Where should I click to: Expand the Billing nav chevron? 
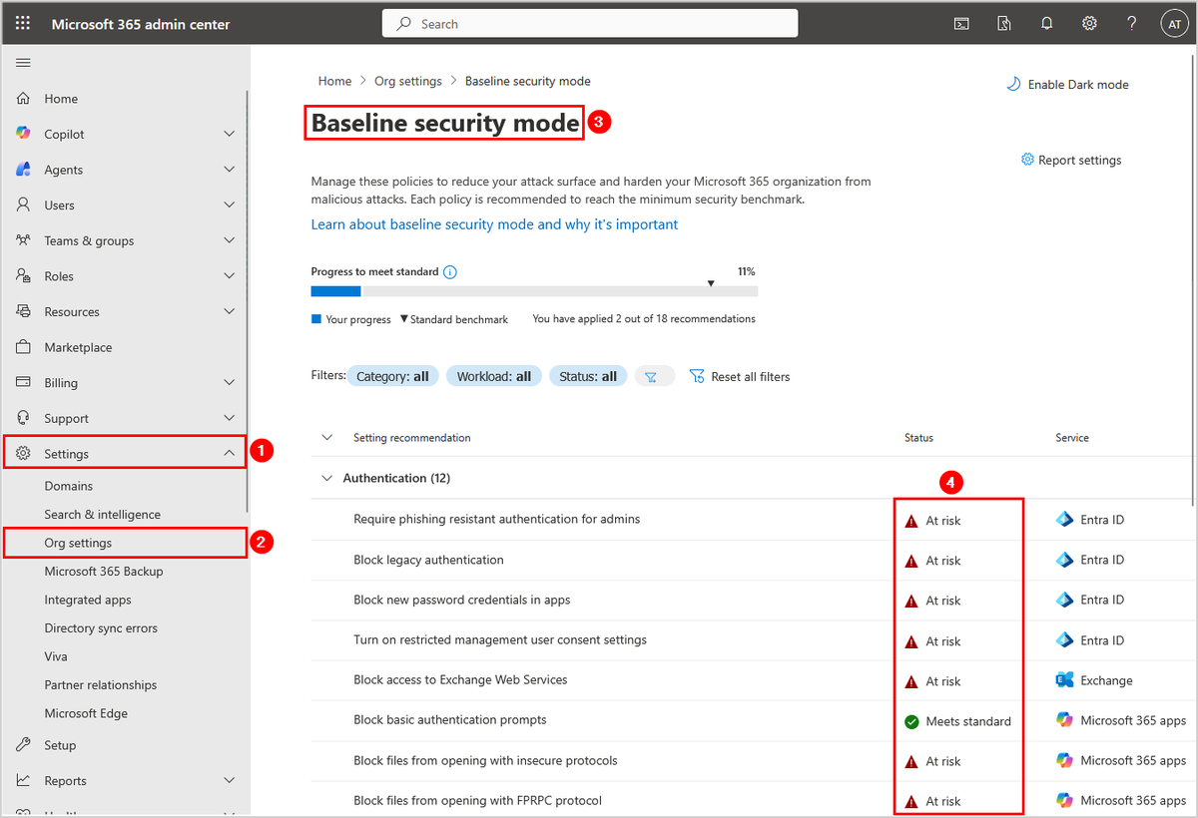[230, 382]
